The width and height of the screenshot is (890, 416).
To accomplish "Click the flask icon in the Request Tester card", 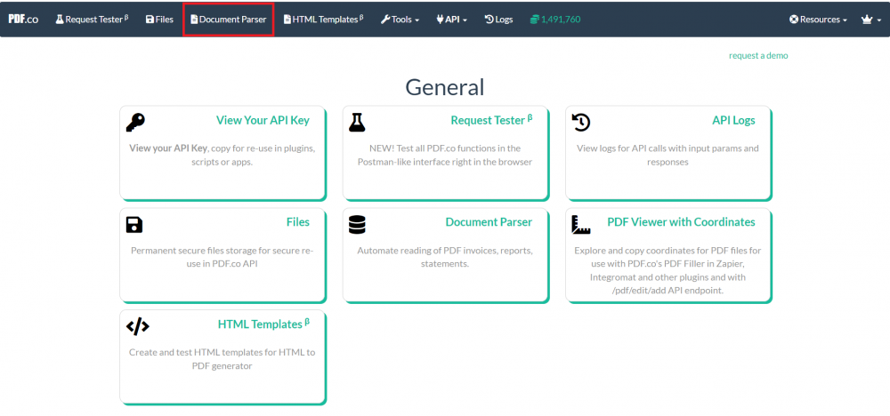I will [x=357, y=123].
